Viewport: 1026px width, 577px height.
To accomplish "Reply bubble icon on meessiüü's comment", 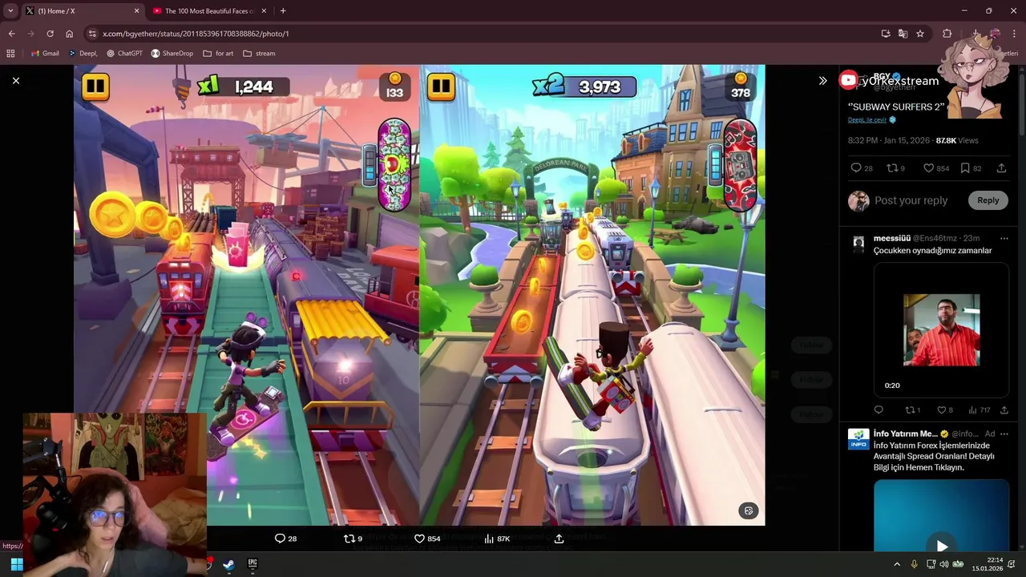I will 879,410.
